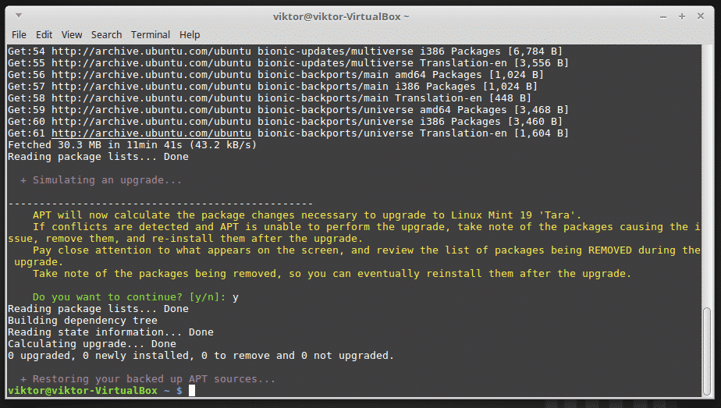Click the Get:56 bionic-backports/main amd64 Packages line
Image resolution: width=721 pixels, height=408 pixels.
click(x=275, y=75)
